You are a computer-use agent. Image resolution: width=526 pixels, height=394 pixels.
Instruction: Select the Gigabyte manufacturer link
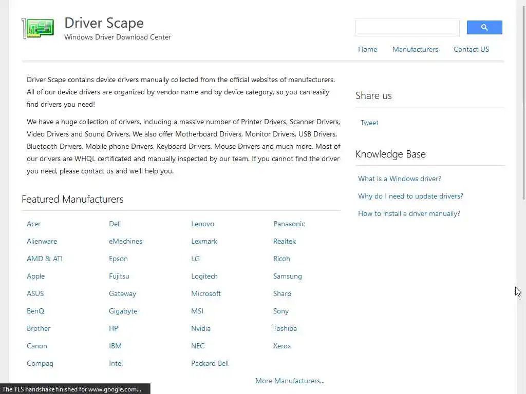click(123, 311)
